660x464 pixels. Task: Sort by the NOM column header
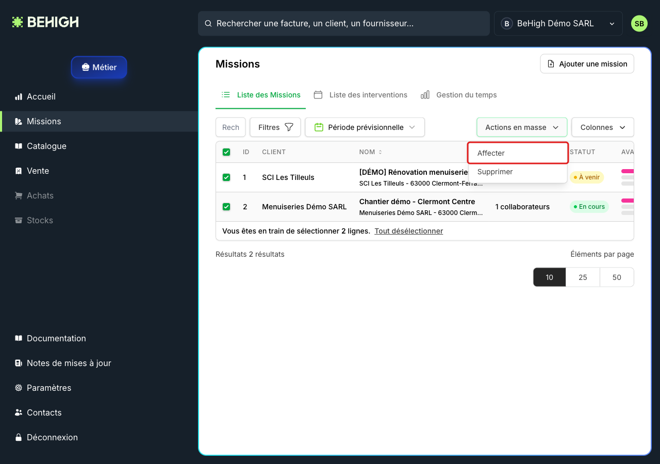pyautogui.click(x=371, y=152)
